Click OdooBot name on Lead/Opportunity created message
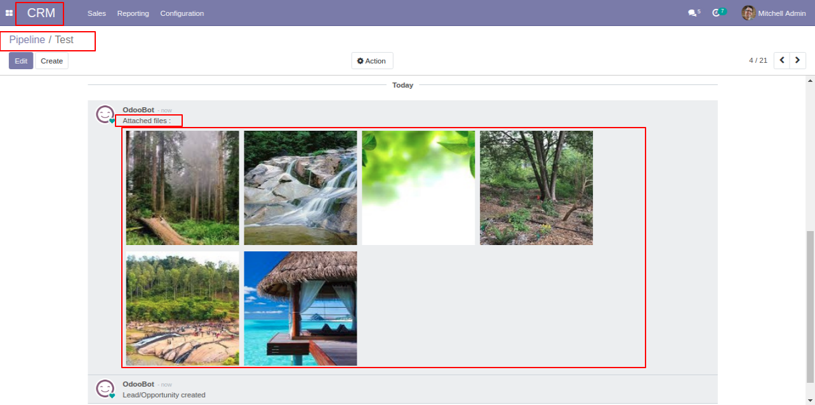The height and width of the screenshot is (405, 815). pos(138,384)
